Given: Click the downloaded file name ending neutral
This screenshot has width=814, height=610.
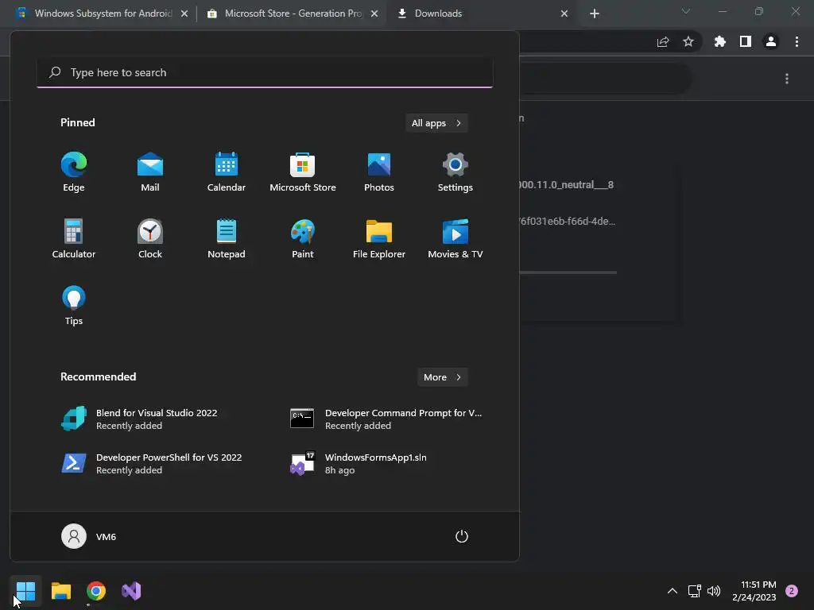Looking at the screenshot, I should (567, 184).
